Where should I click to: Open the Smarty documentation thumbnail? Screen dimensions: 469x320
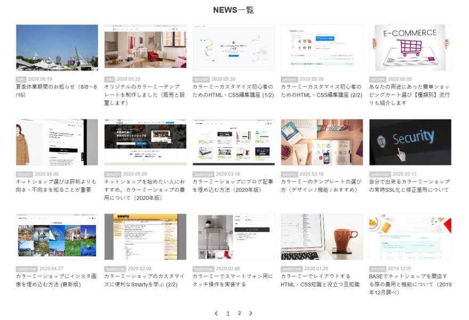click(145, 237)
